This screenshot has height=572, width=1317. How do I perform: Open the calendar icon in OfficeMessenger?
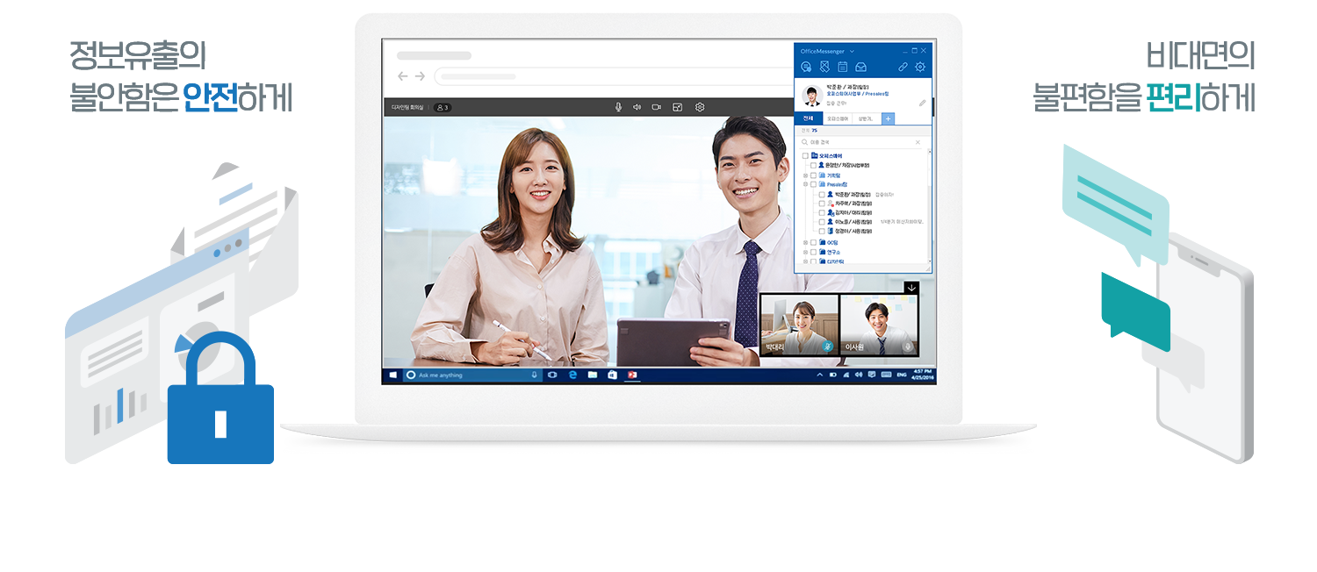(842, 67)
